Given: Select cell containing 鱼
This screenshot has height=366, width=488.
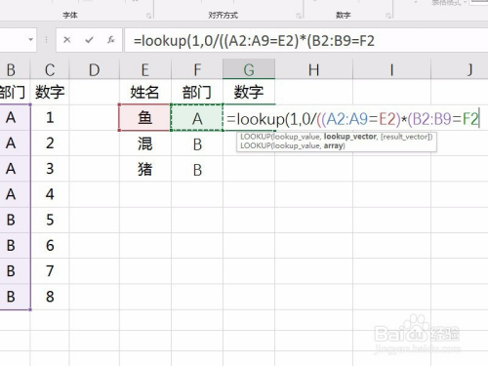Looking at the screenshot, I should [145, 117].
